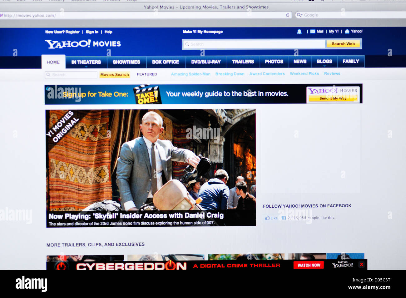Close the Cybergeddon ad banner

[x=361, y=265]
